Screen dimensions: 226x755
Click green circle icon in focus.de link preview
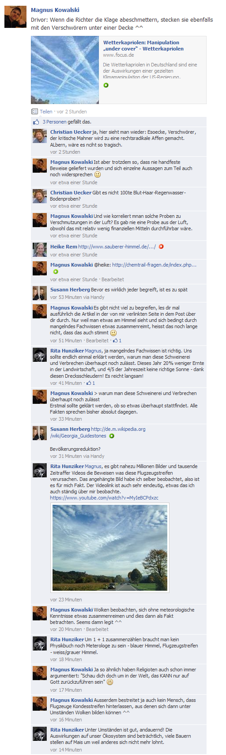[x=106, y=85]
